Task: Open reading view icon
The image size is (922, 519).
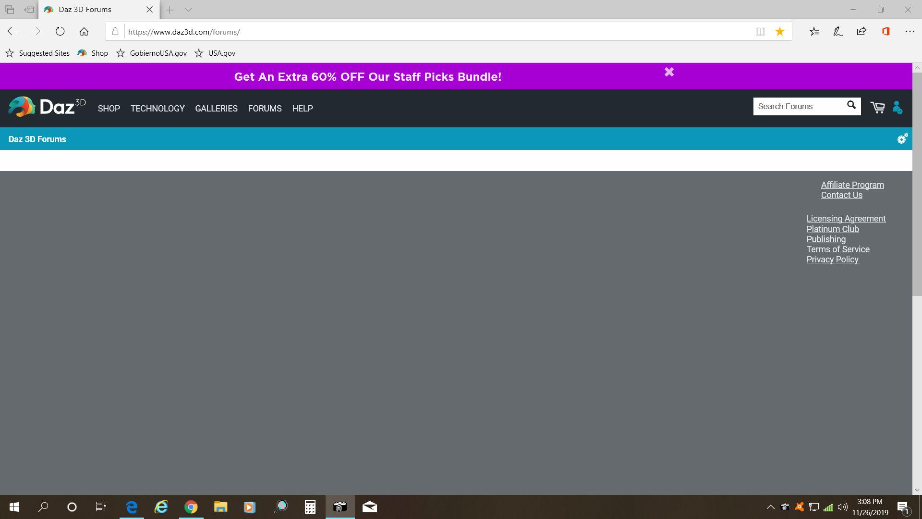Action: tap(760, 32)
